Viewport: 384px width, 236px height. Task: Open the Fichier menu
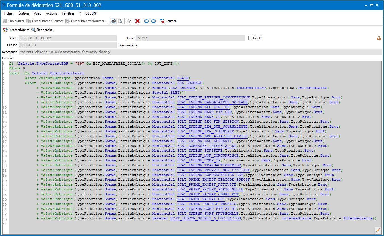click(x=9, y=13)
